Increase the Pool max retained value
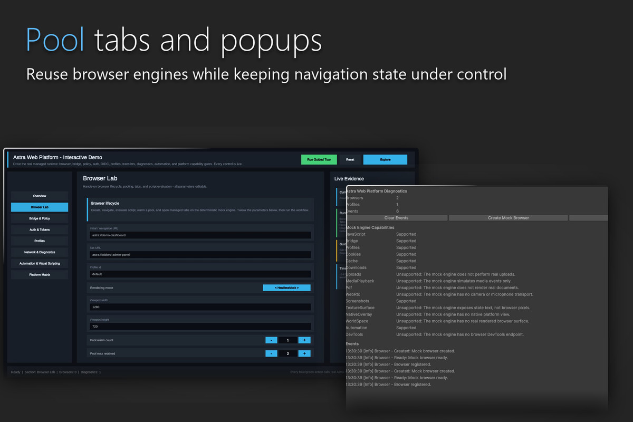 coord(304,353)
